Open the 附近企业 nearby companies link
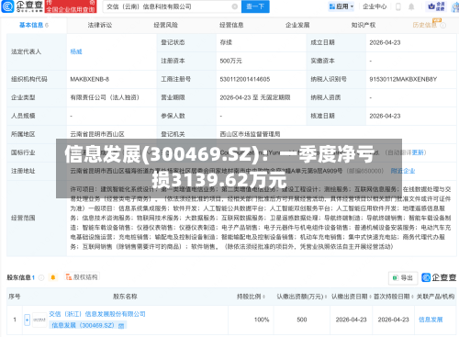The height and width of the screenshot is (337, 459). click(x=403, y=171)
